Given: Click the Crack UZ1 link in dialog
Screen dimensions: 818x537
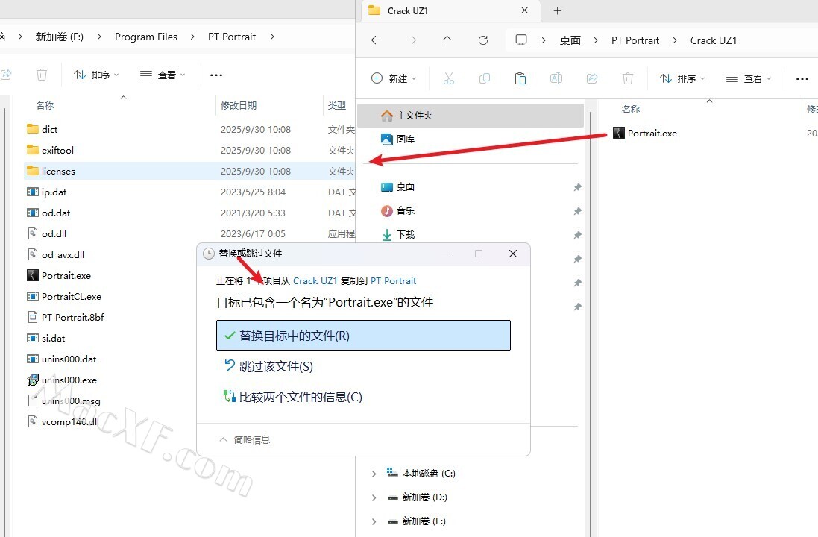Looking at the screenshot, I should (x=315, y=281).
